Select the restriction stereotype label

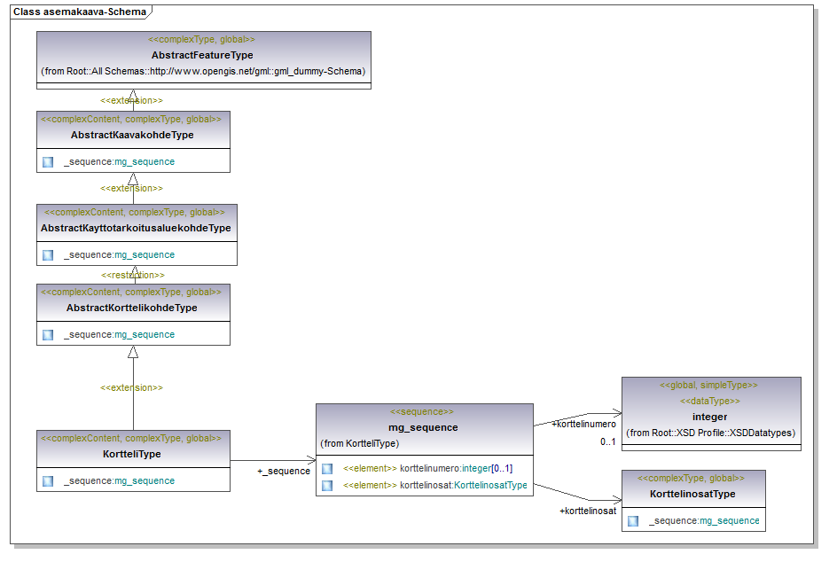pyautogui.click(x=132, y=276)
